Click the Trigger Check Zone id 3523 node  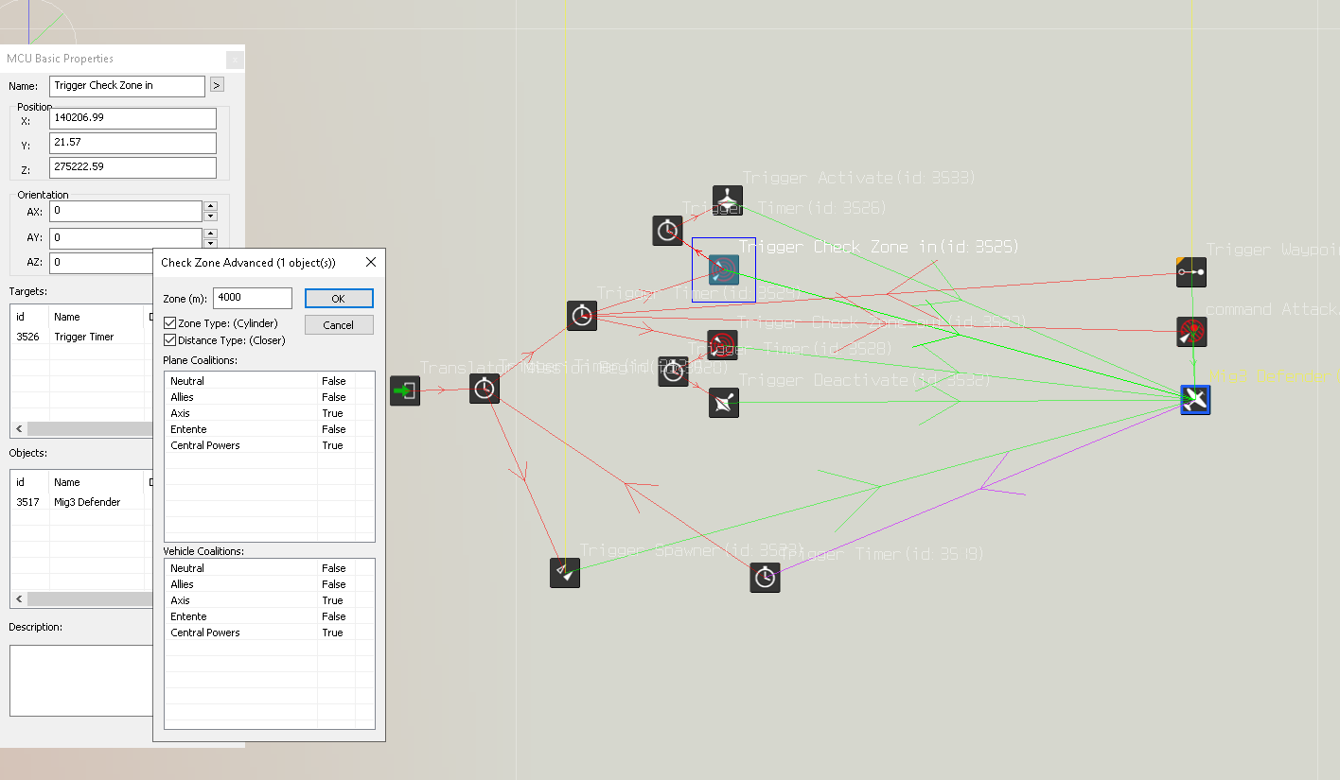coord(723,344)
